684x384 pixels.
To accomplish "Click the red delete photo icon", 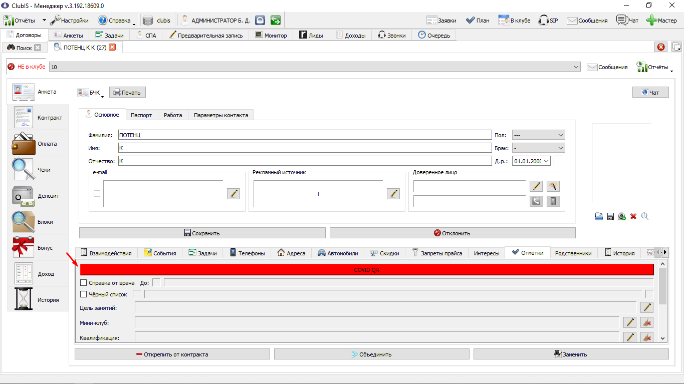I will click(x=633, y=216).
